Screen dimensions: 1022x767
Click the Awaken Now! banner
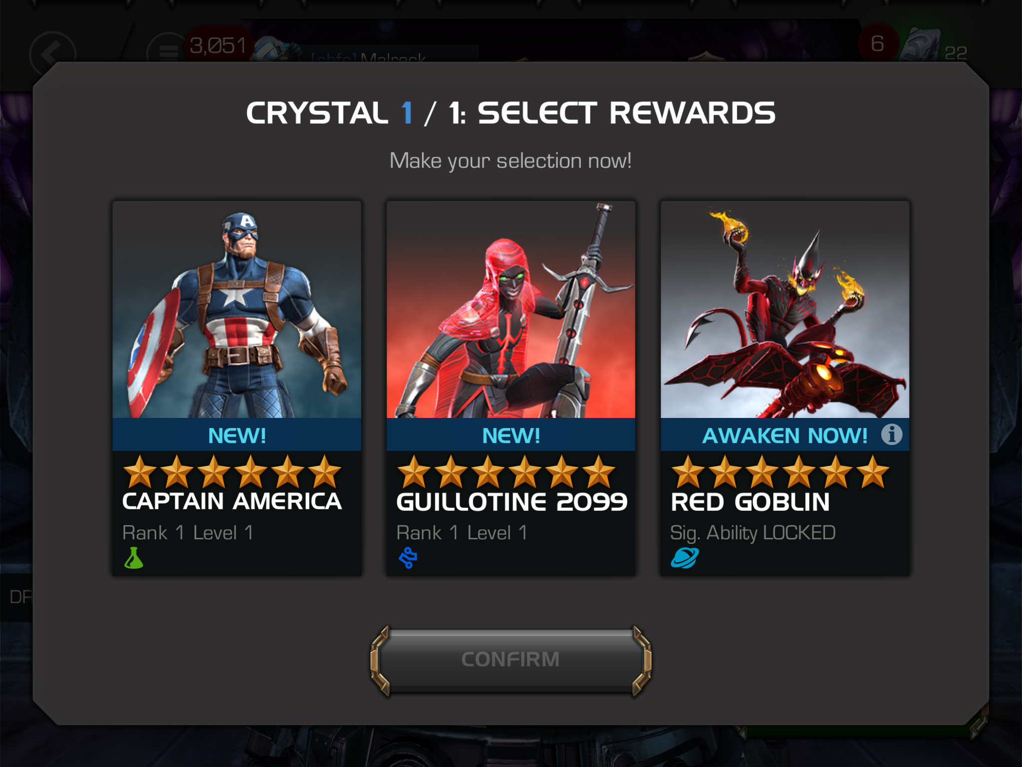coord(785,435)
